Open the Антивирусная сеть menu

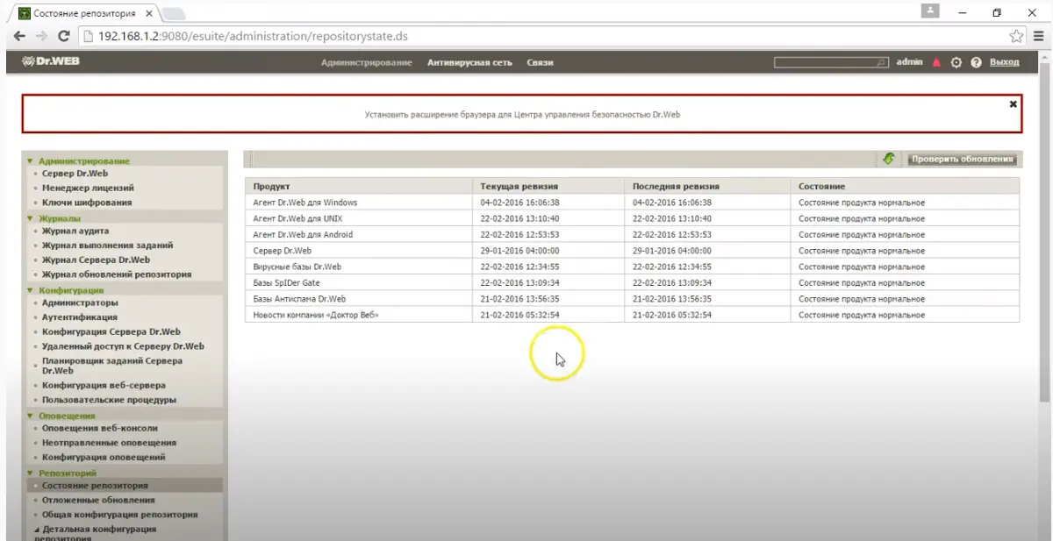(469, 62)
